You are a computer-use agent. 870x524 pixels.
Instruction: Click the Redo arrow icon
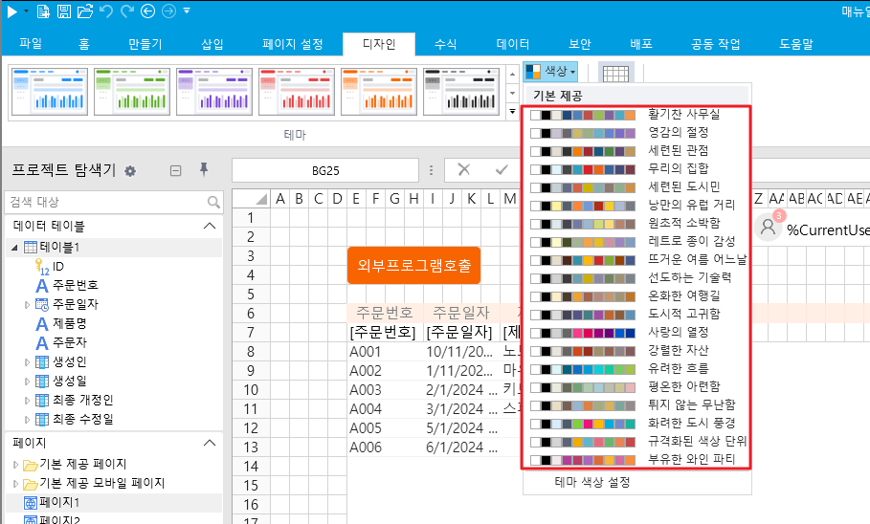[x=125, y=11]
